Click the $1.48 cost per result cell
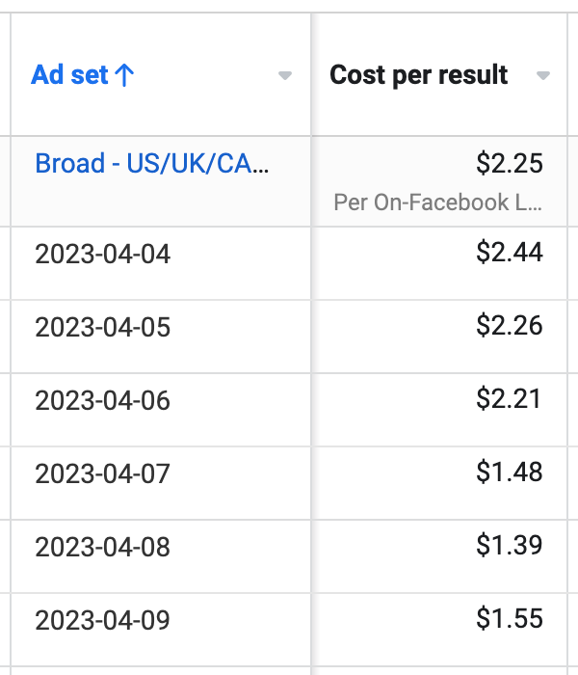The height and width of the screenshot is (675, 578). click(509, 472)
